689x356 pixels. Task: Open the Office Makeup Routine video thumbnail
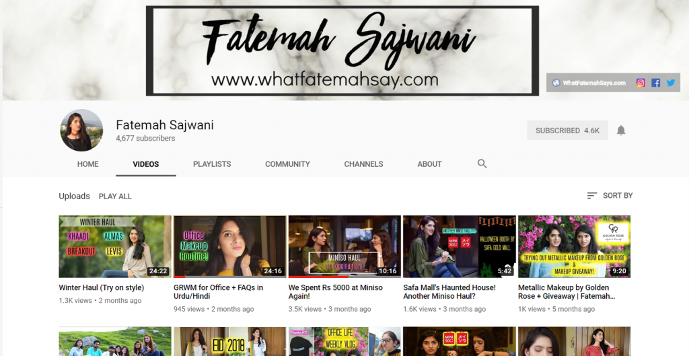pyautogui.click(x=230, y=246)
